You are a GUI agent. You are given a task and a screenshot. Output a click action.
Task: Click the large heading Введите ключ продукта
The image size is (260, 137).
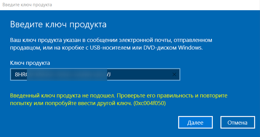[x=58, y=25]
